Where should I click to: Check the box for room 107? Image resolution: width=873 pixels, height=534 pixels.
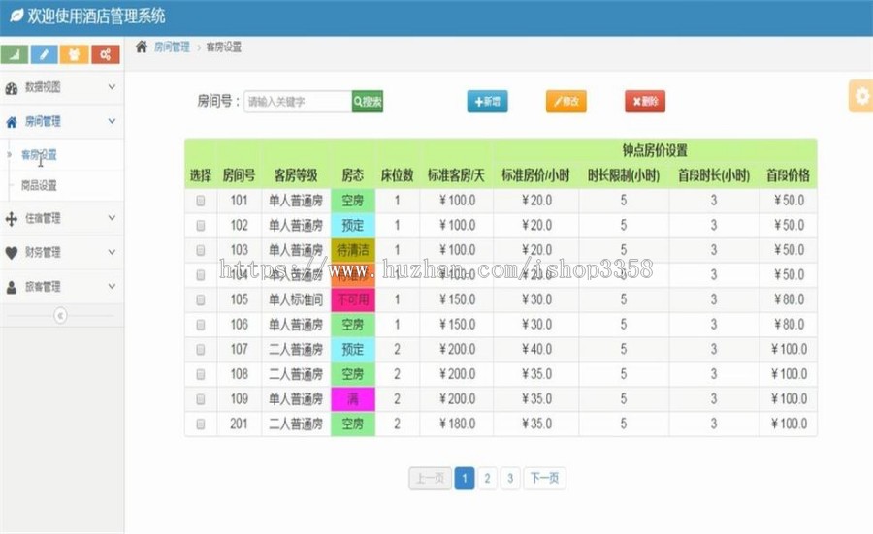[201, 349]
